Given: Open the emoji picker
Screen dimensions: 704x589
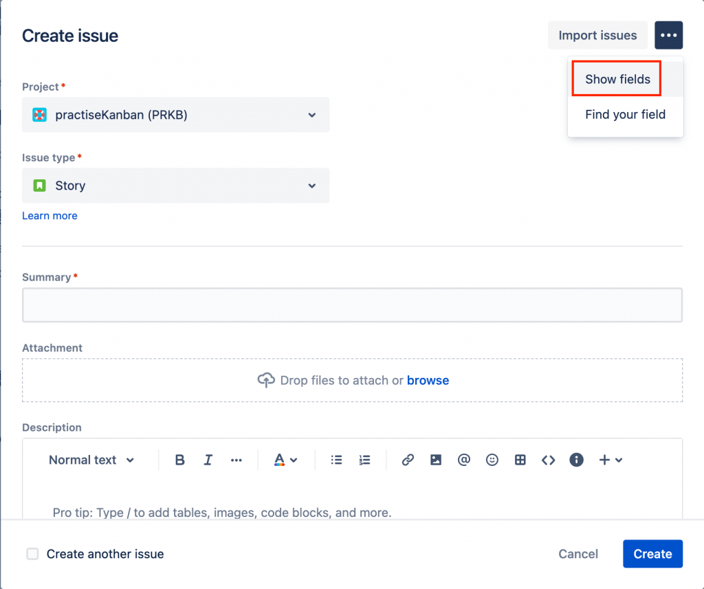Looking at the screenshot, I should click(x=492, y=460).
